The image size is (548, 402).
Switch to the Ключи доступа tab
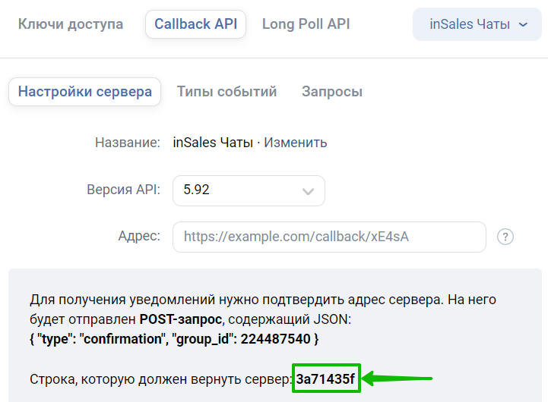pos(71,24)
